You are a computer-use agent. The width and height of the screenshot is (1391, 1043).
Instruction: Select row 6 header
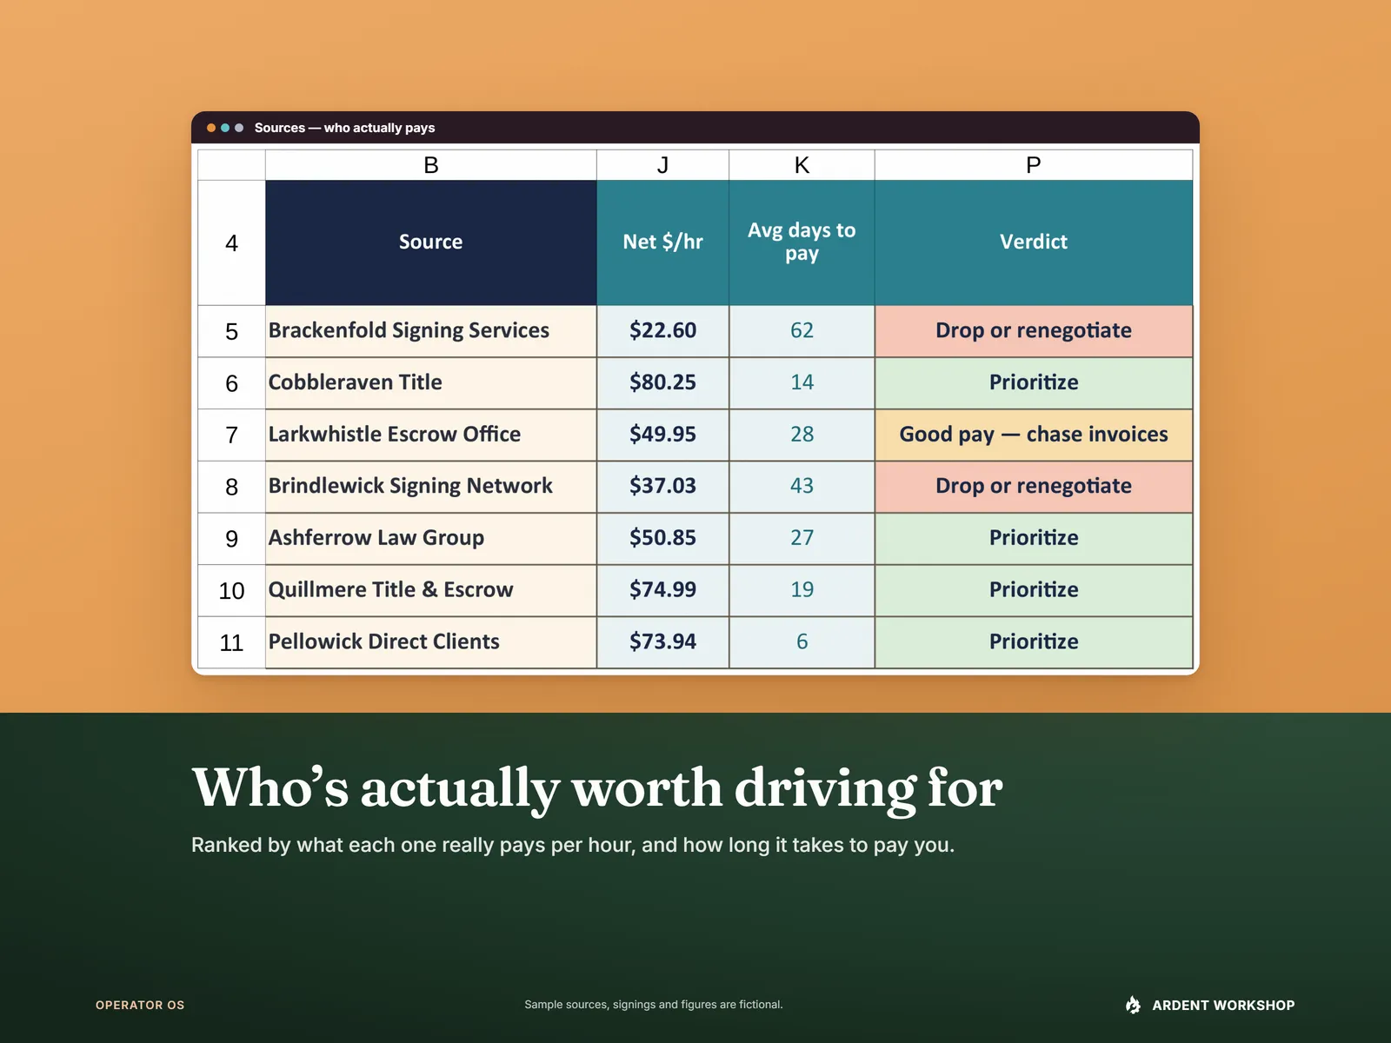[231, 383]
